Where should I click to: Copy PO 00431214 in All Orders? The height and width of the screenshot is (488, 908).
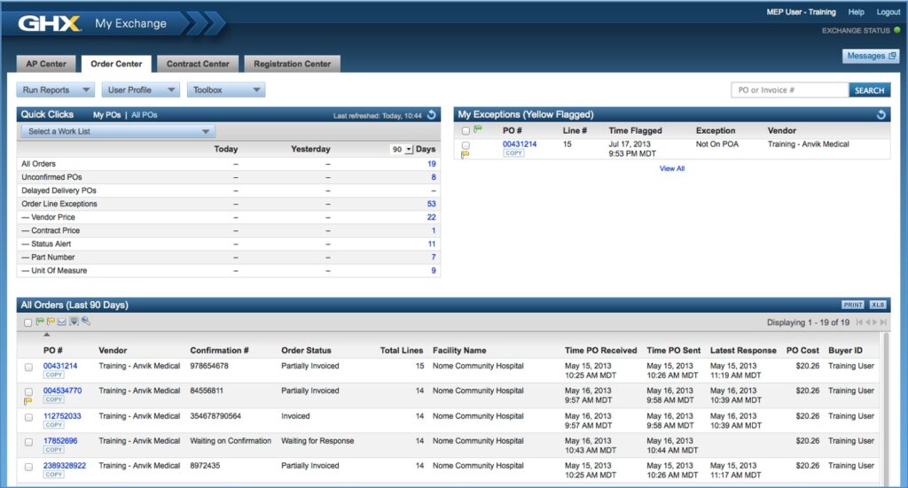click(x=54, y=375)
